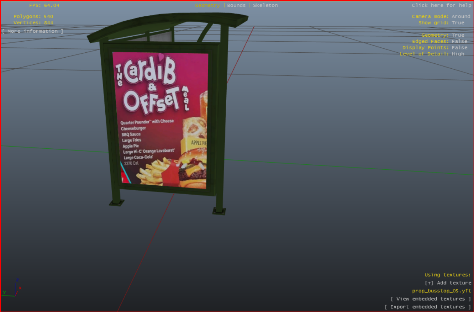This screenshot has width=474, height=312.
Task: Click the FPS counter readout
Action: point(44,5)
